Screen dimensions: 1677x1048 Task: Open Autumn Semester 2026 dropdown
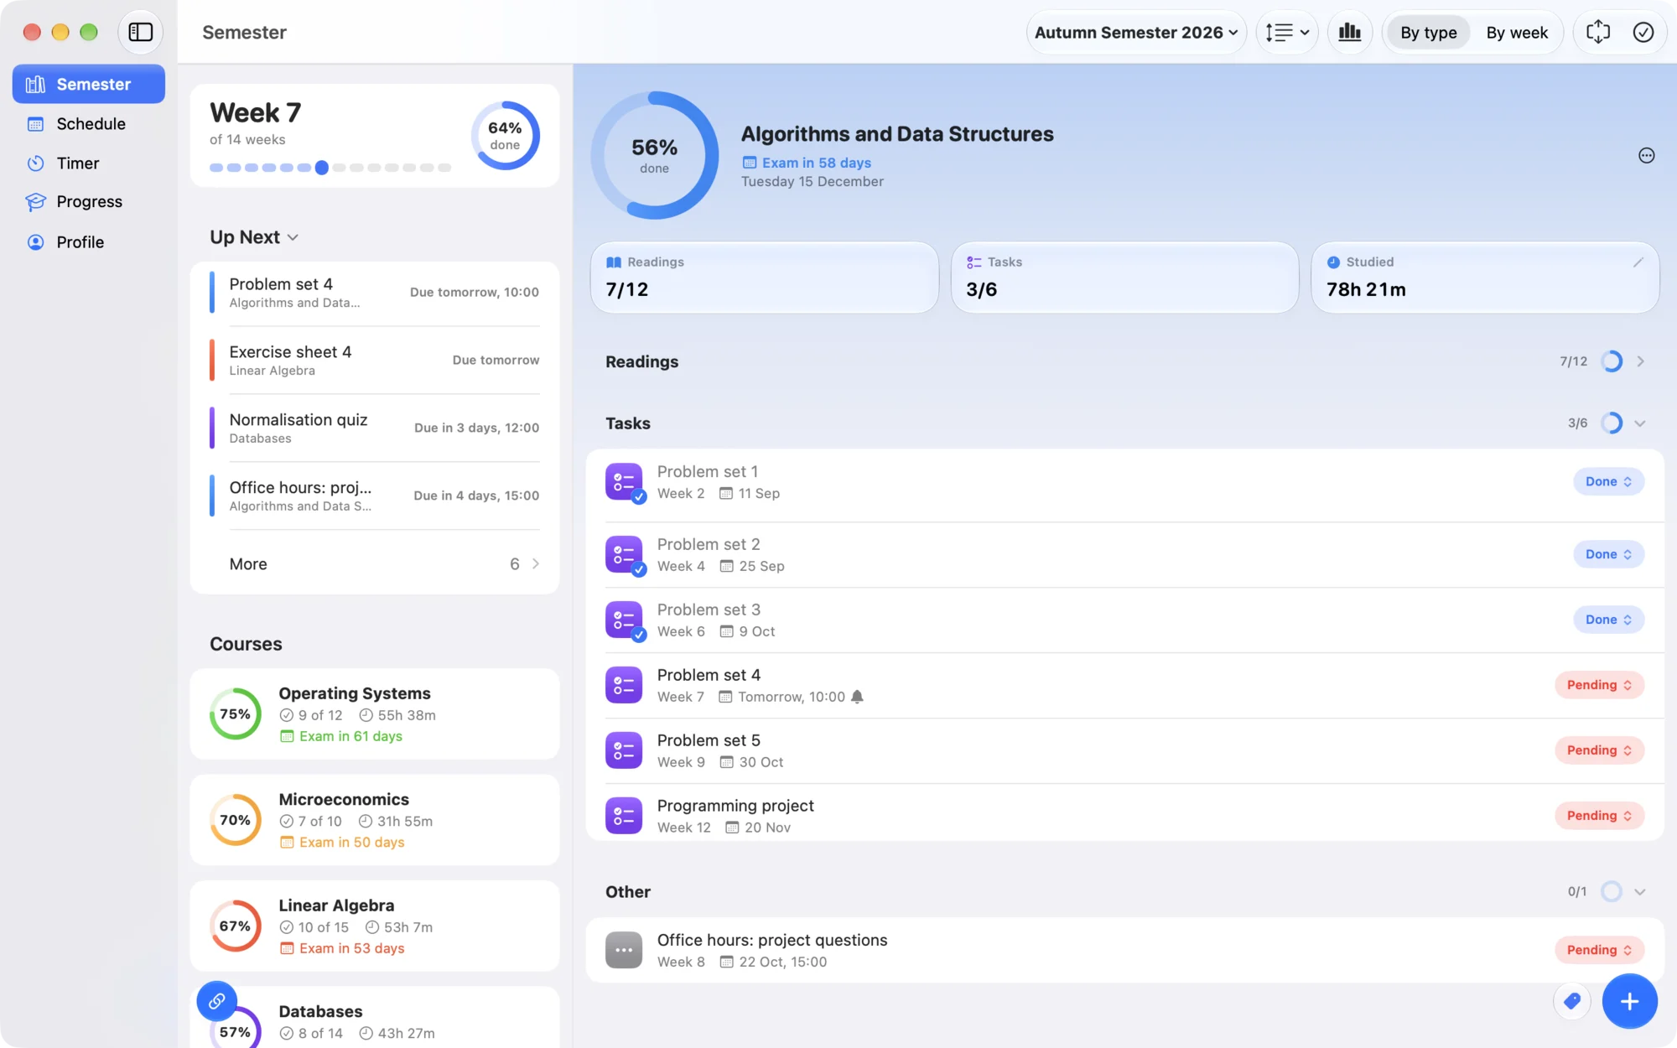pyautogui.click(x=1136, y=32)
